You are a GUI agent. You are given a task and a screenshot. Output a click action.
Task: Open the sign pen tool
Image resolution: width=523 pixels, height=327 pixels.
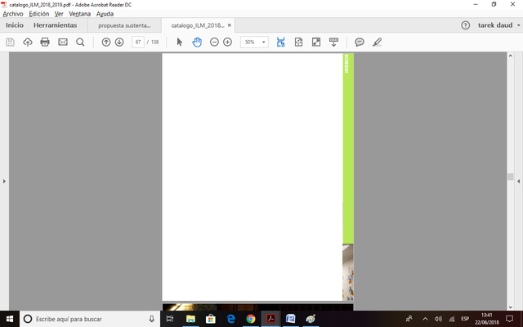[x=377, y=42]
